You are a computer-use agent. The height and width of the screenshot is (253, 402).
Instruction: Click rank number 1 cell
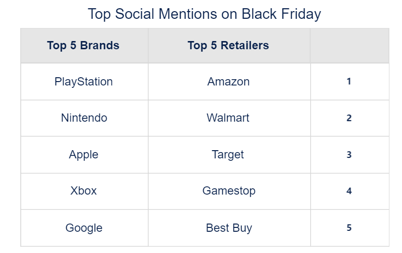coord(349,82)
